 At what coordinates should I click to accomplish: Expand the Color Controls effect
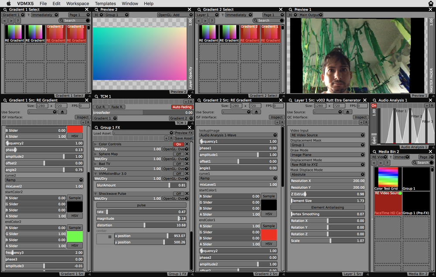95,144
